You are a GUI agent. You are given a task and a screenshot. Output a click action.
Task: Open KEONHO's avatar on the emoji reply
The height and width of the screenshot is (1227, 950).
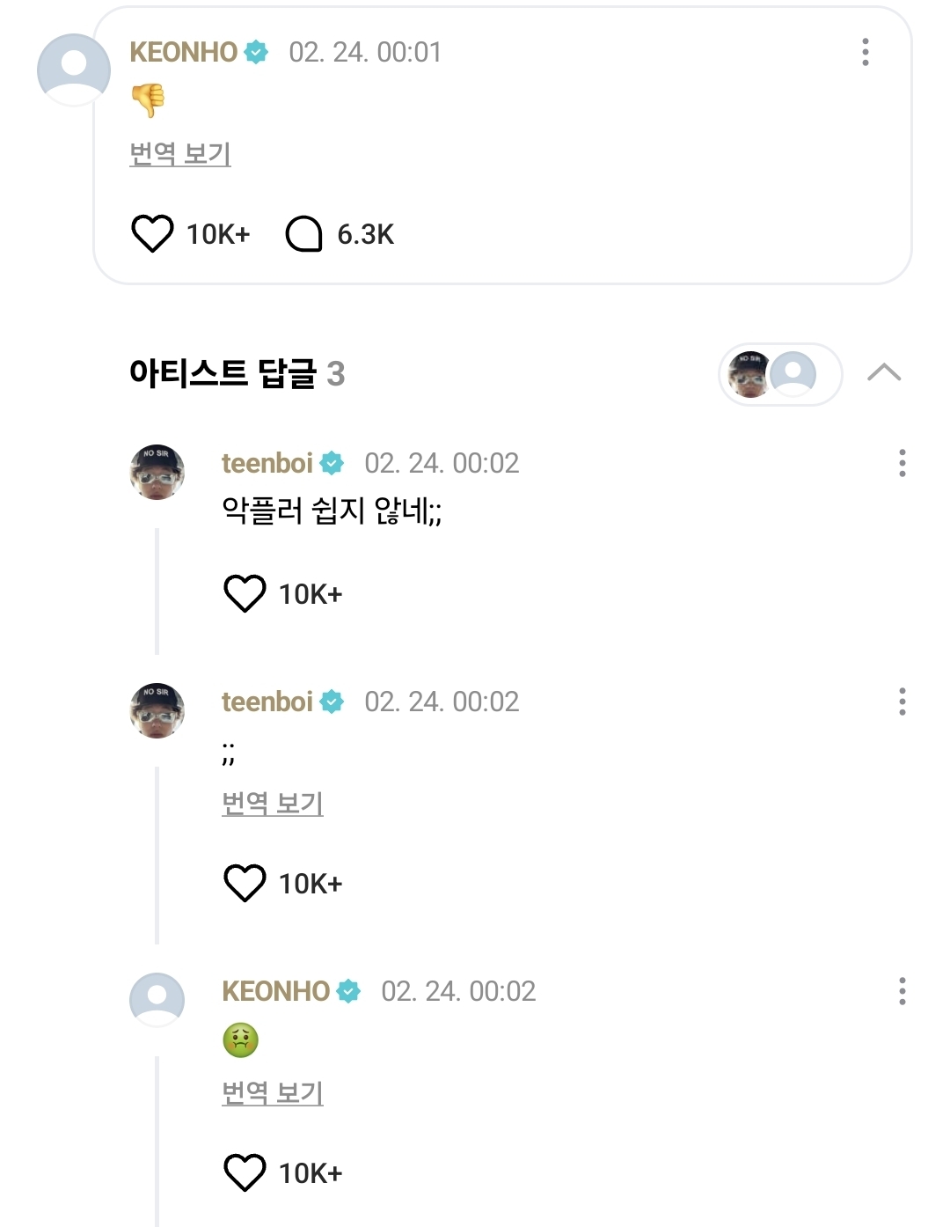click(x=157, y=1000)
